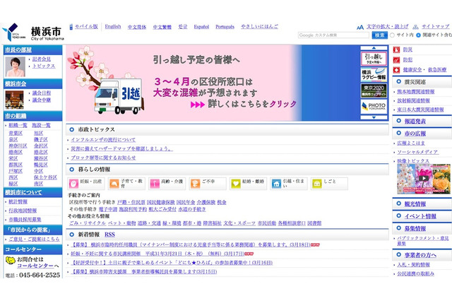Switch language to Português
Image resolution: width=452 pixels, height=301 pixels.
(225, 27)
